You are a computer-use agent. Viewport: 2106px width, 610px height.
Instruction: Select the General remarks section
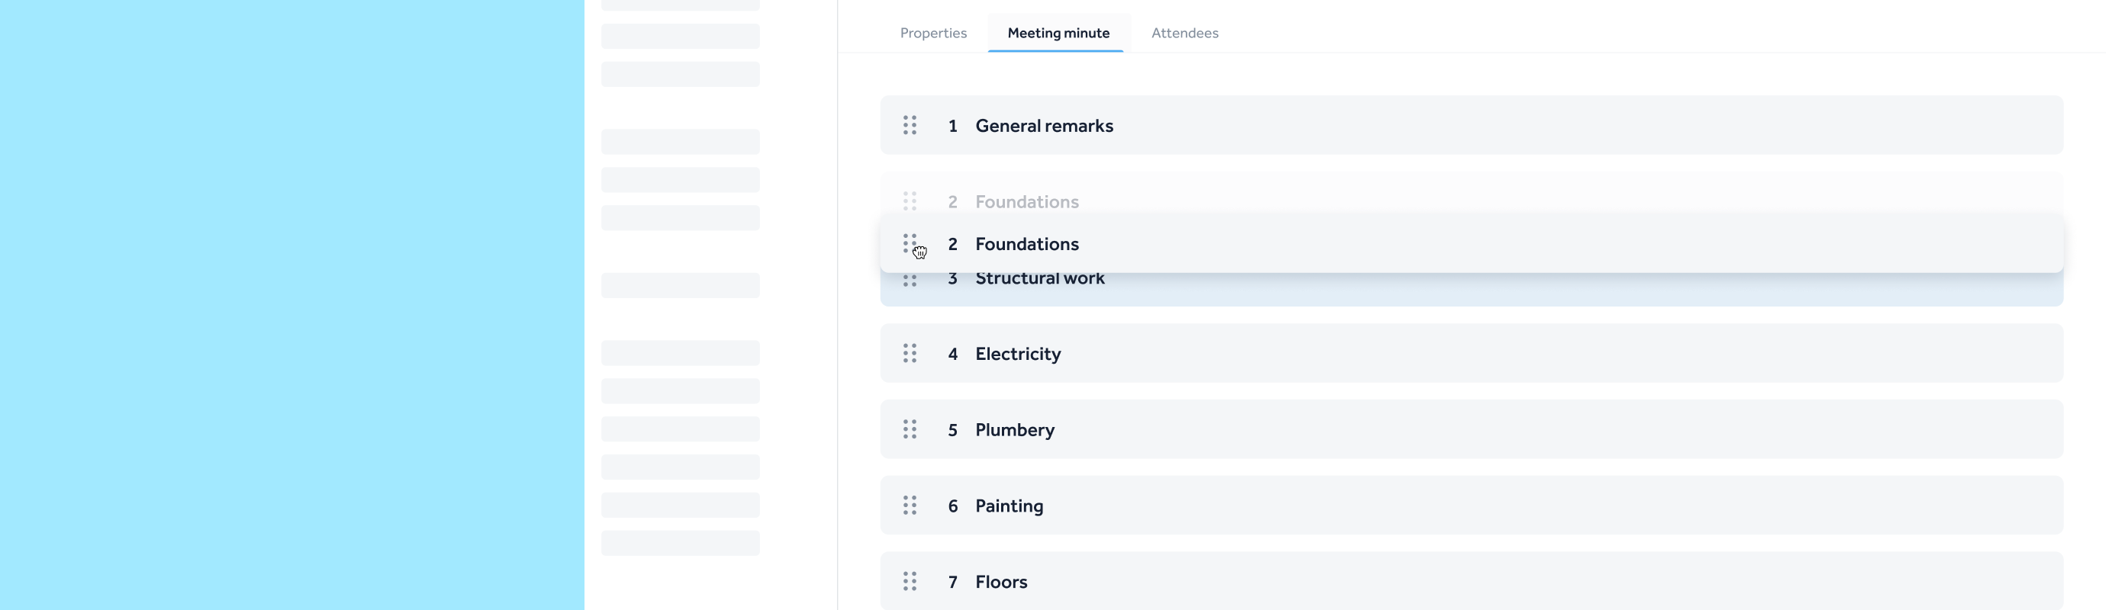point(1043,126)
